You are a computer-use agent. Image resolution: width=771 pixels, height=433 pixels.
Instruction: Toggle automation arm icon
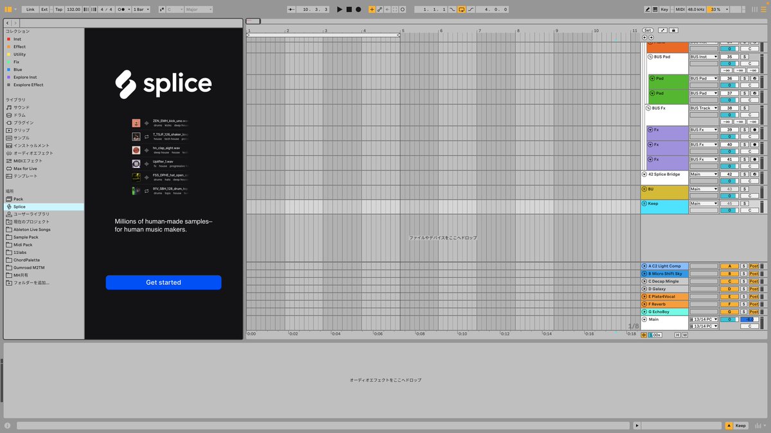(x=379, y=10)
